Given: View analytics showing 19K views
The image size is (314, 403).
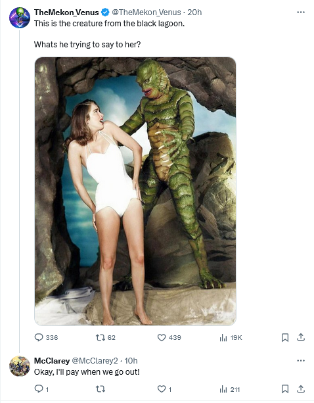Looking at the screenshot, I should click(x=231, y=337).
